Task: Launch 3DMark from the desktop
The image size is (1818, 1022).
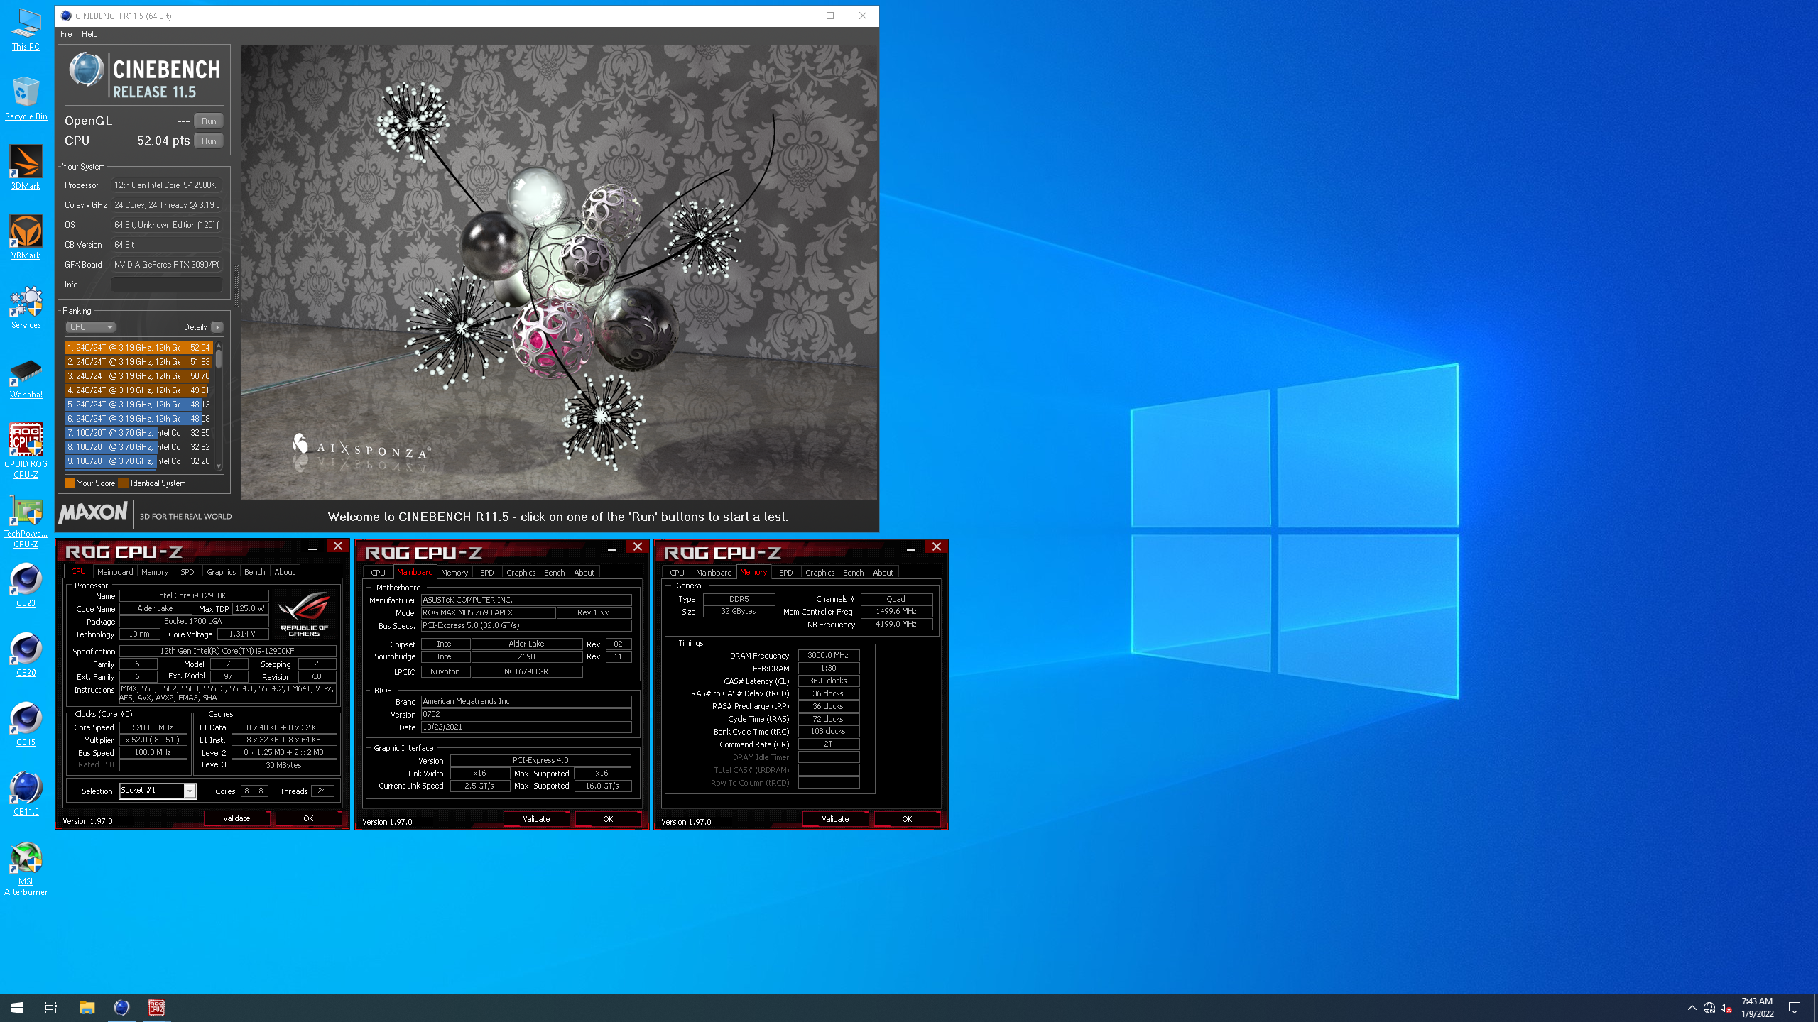Action: (x=26, y=168)
